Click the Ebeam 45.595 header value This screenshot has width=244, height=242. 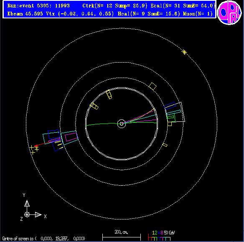(25, 14)
